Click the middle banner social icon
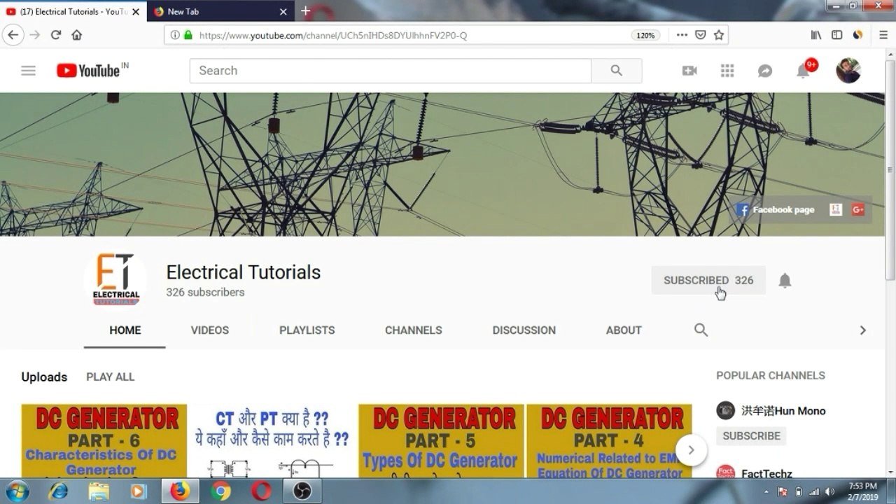This screenshot has height=504, width=896. [836, 209]
